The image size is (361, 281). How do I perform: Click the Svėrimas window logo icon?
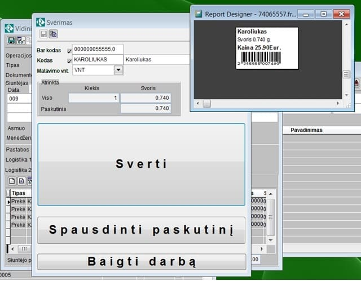[41, 22]
